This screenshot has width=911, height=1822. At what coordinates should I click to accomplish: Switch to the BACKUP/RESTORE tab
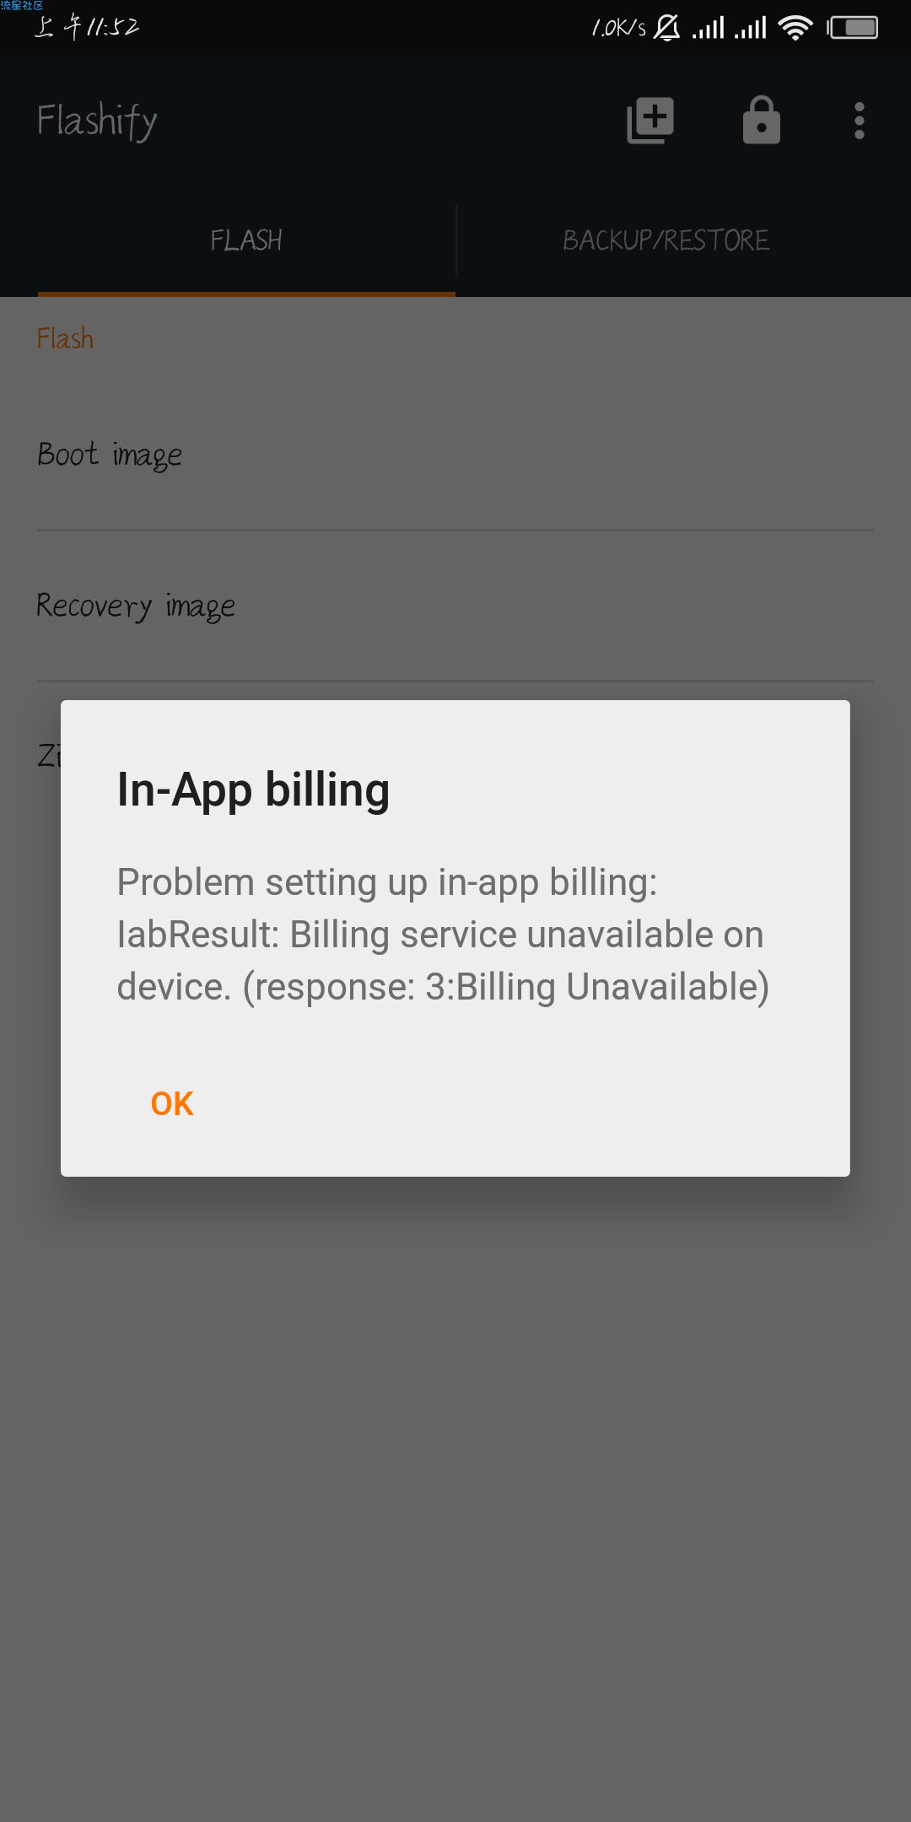(666, 240)
